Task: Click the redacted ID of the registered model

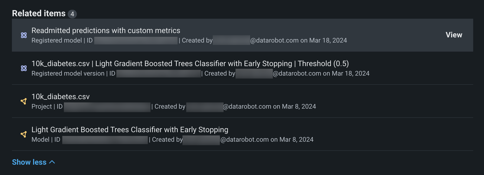Action: (x=136, y=41)
